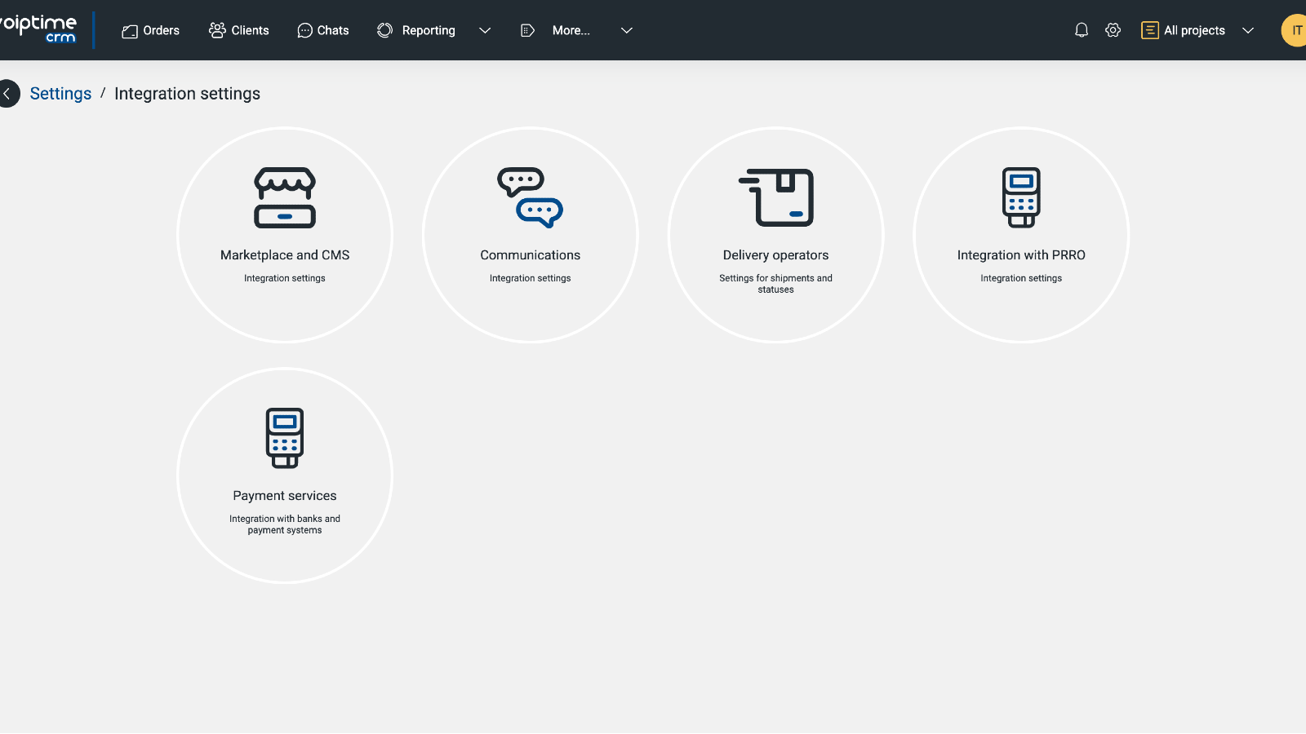This screenshot has height=734, width=1306.
Task: Open the Orders menu item
Action: tap(151, 30)
